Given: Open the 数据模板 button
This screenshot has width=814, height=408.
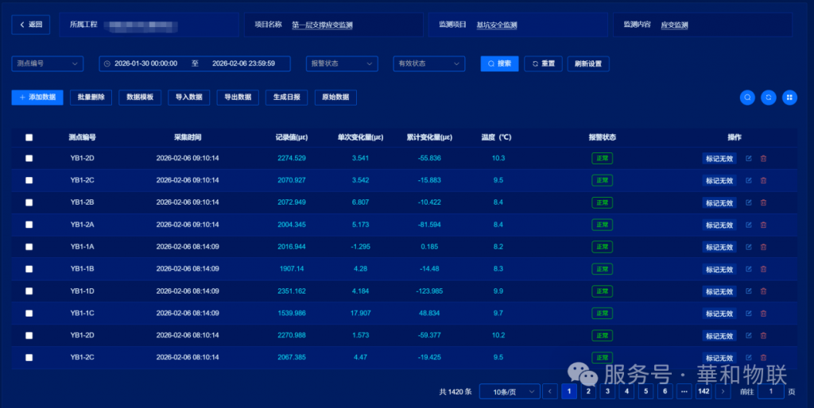Looking at the screenshot, I should click(x=140, y=98).
